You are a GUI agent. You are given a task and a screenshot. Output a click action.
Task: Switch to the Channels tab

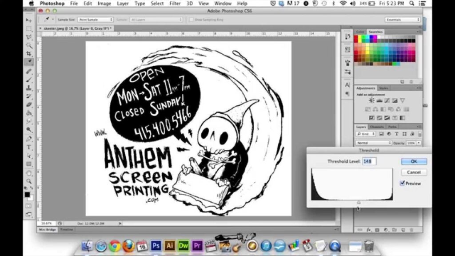pos(376,127)
